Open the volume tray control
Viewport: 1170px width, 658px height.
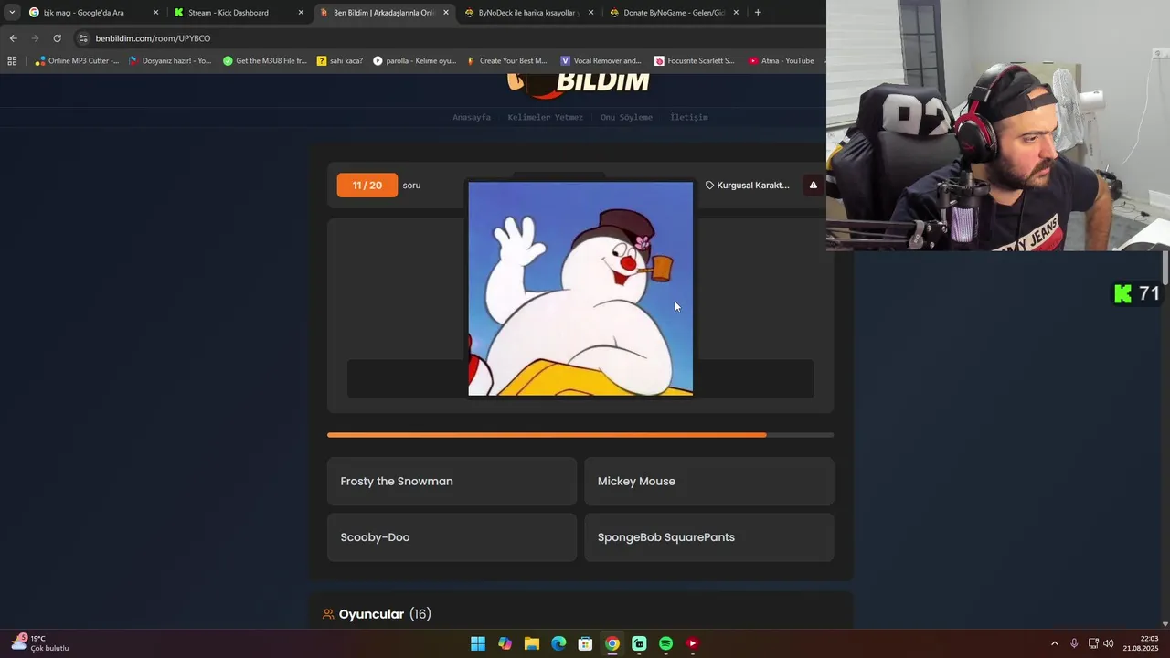[x=1109, y=643]
